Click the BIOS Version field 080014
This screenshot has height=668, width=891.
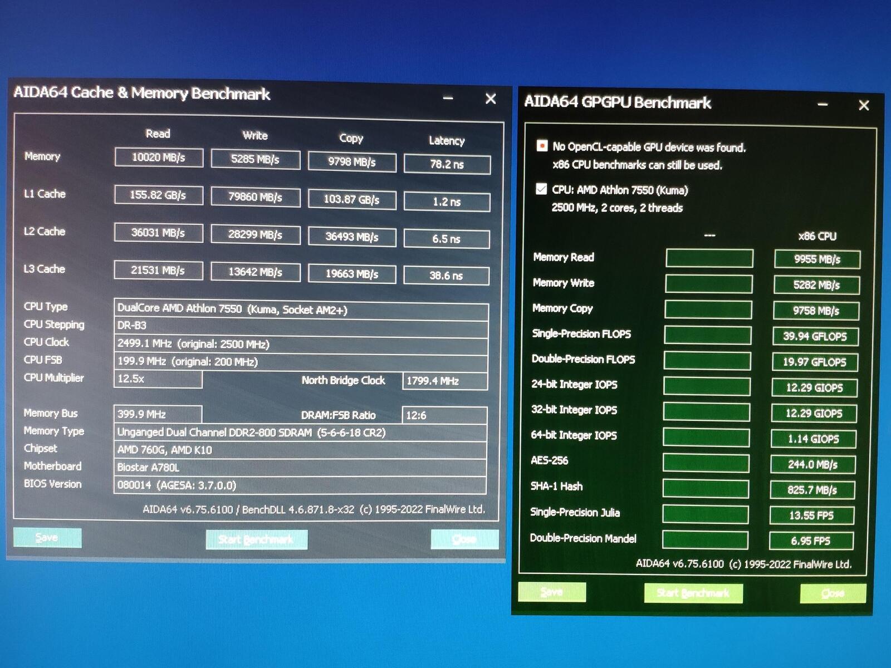[300, 485]
